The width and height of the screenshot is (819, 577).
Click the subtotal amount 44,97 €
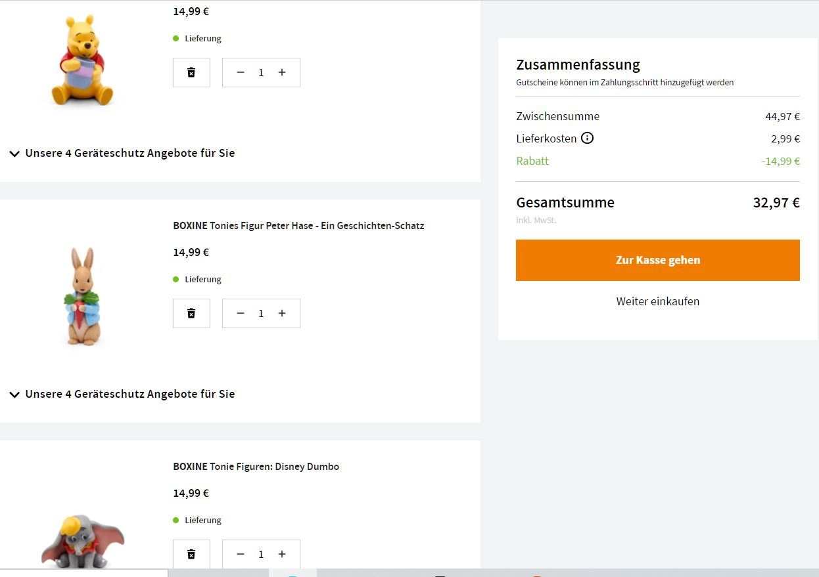click(x=782, y=116)
